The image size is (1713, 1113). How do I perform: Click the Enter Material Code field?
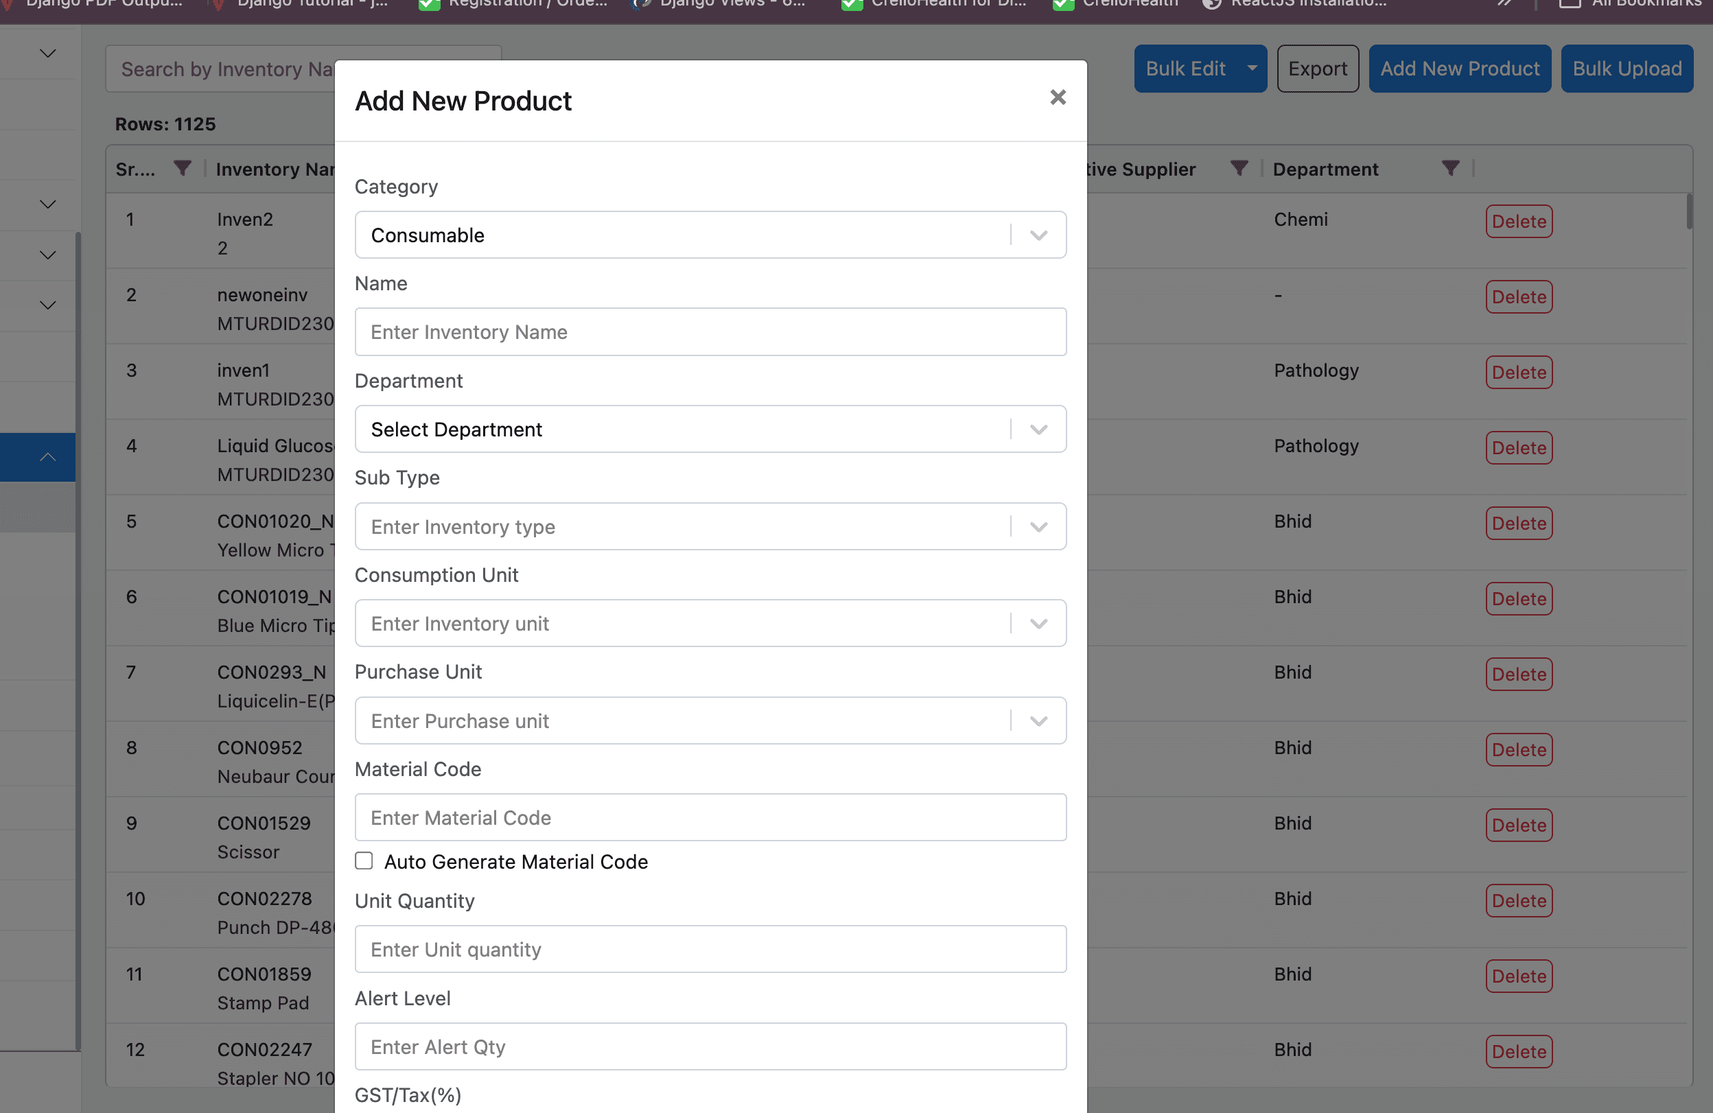coord(710,817)
